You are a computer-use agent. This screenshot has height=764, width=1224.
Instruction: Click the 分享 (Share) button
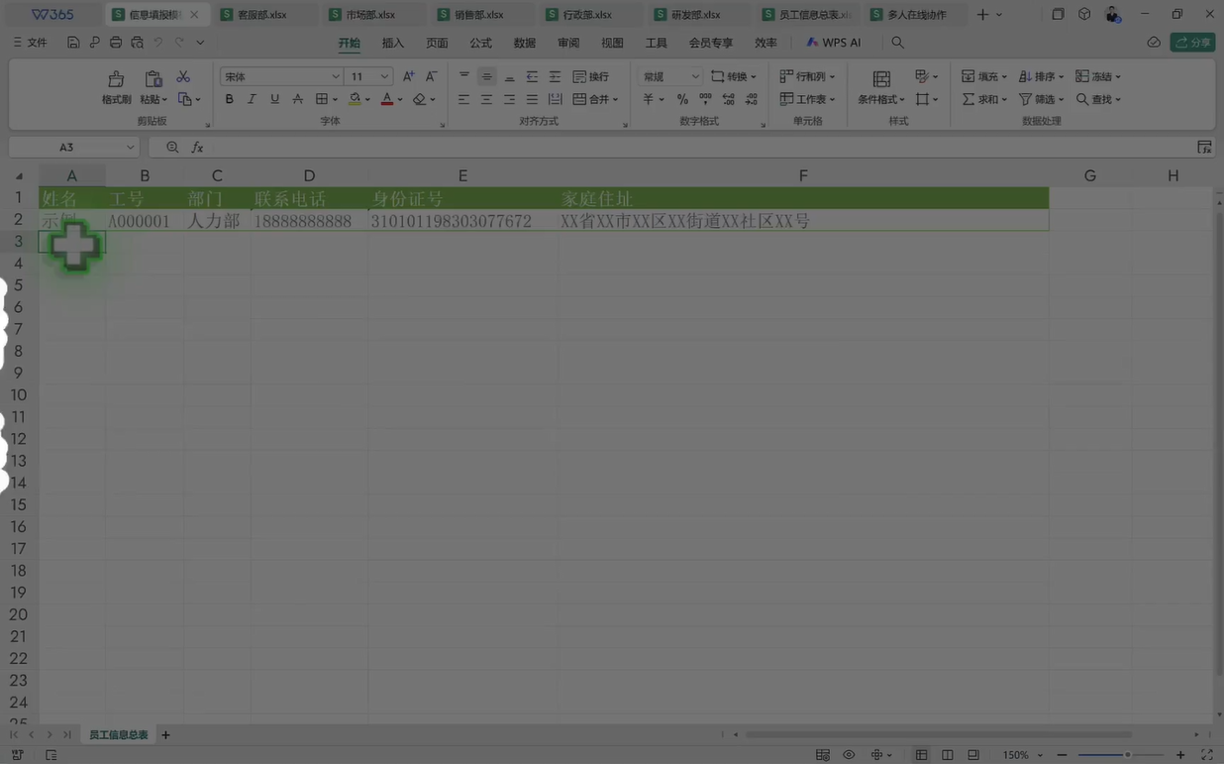coord(1192,43)
